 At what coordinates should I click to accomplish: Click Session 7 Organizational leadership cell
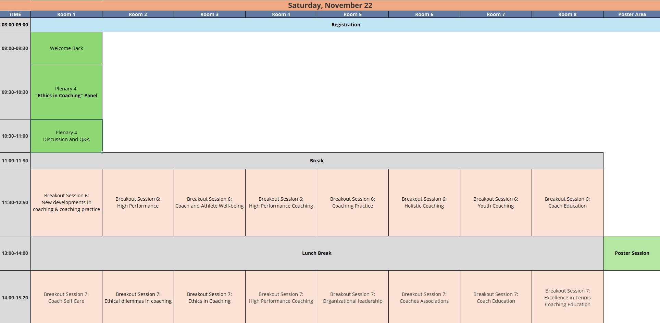[352, 297]
